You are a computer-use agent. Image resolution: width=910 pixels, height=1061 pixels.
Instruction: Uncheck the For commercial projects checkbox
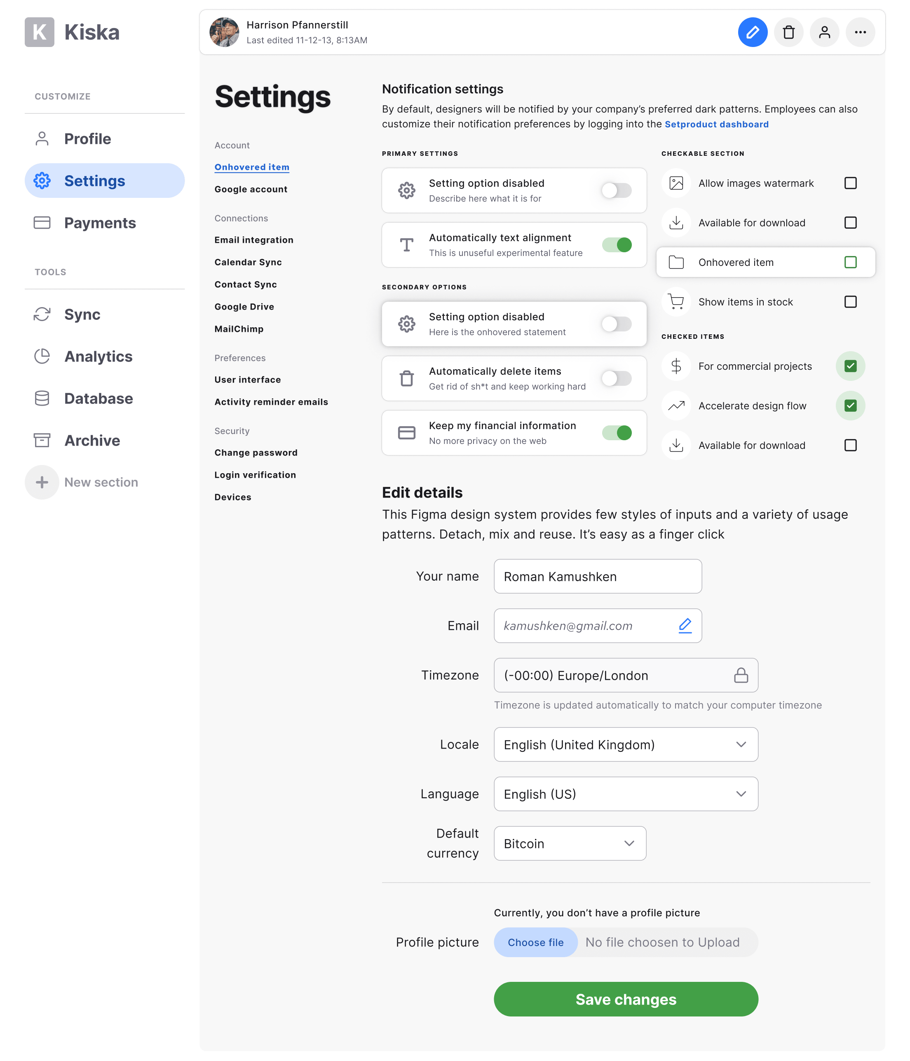coord(850,366)
